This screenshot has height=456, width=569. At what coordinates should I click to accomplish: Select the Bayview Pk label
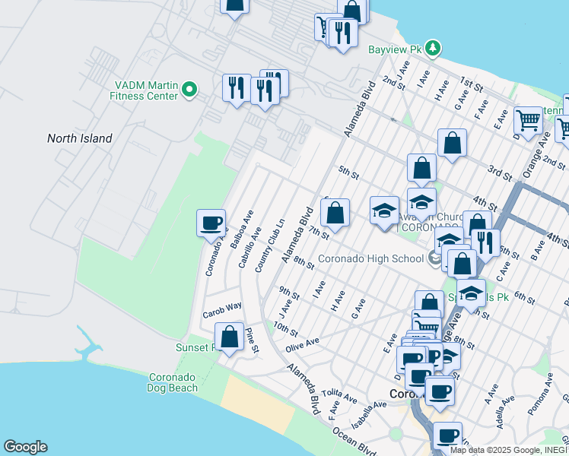(395, 49)
